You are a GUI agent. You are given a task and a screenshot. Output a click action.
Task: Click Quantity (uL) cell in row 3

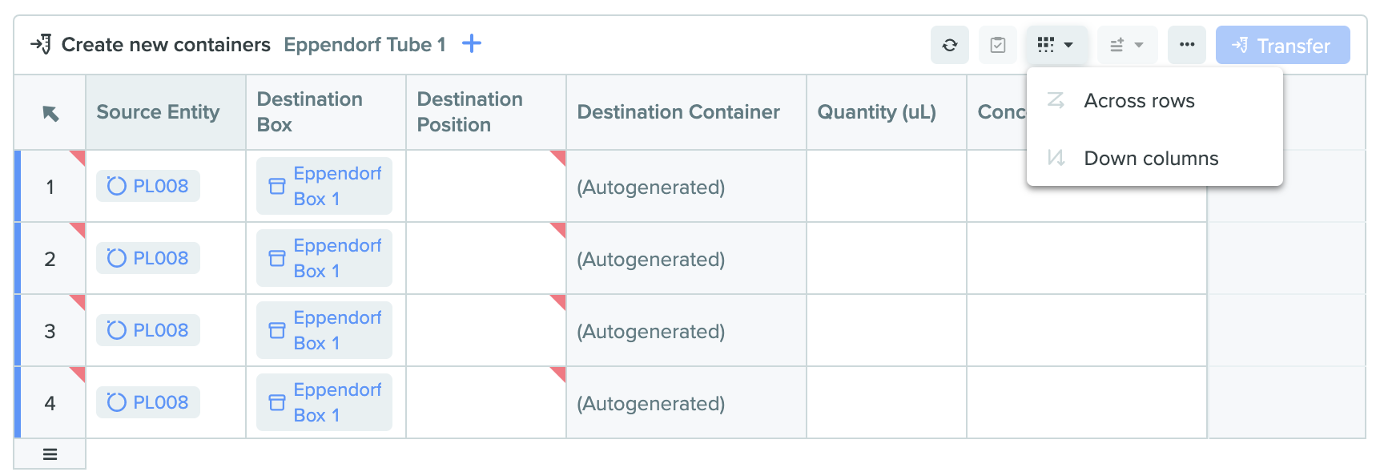click(x=887, y=330)
